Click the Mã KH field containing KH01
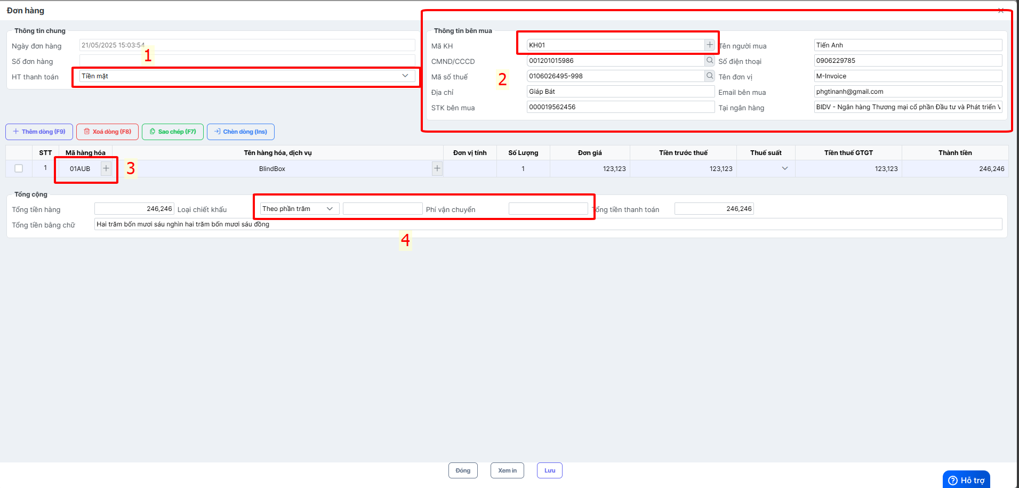This screenshot has height=488, width=1019. click(x=615, y=45)
